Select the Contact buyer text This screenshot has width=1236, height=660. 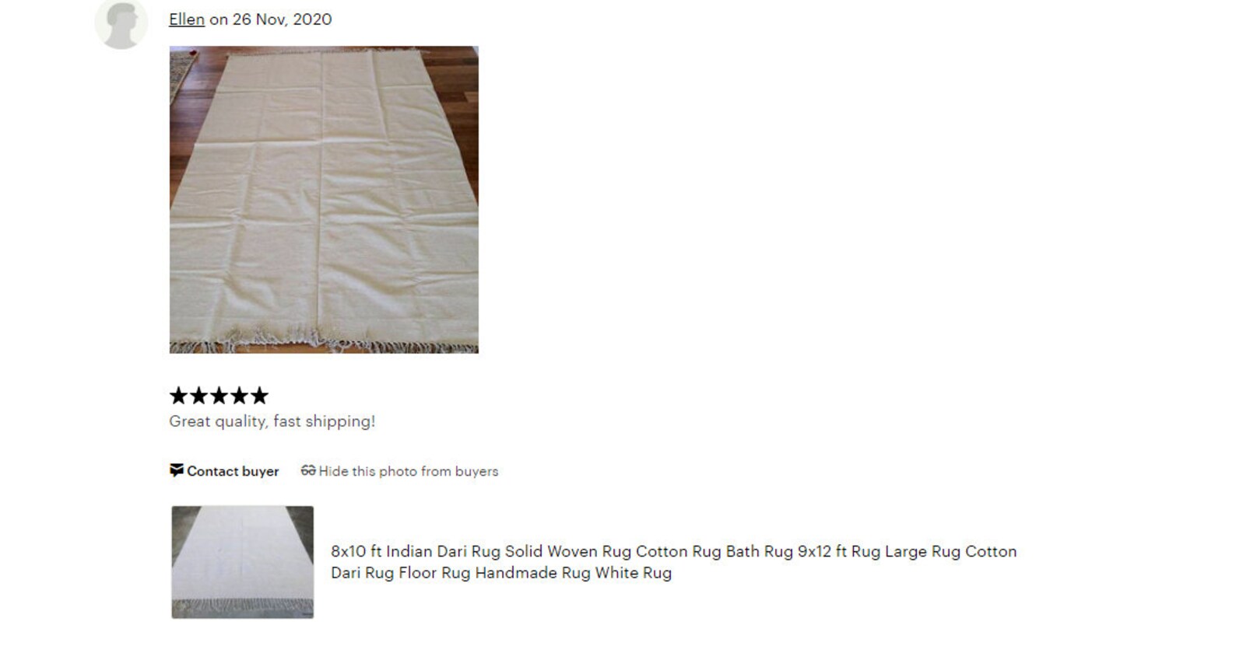click(x=233, y=471)
